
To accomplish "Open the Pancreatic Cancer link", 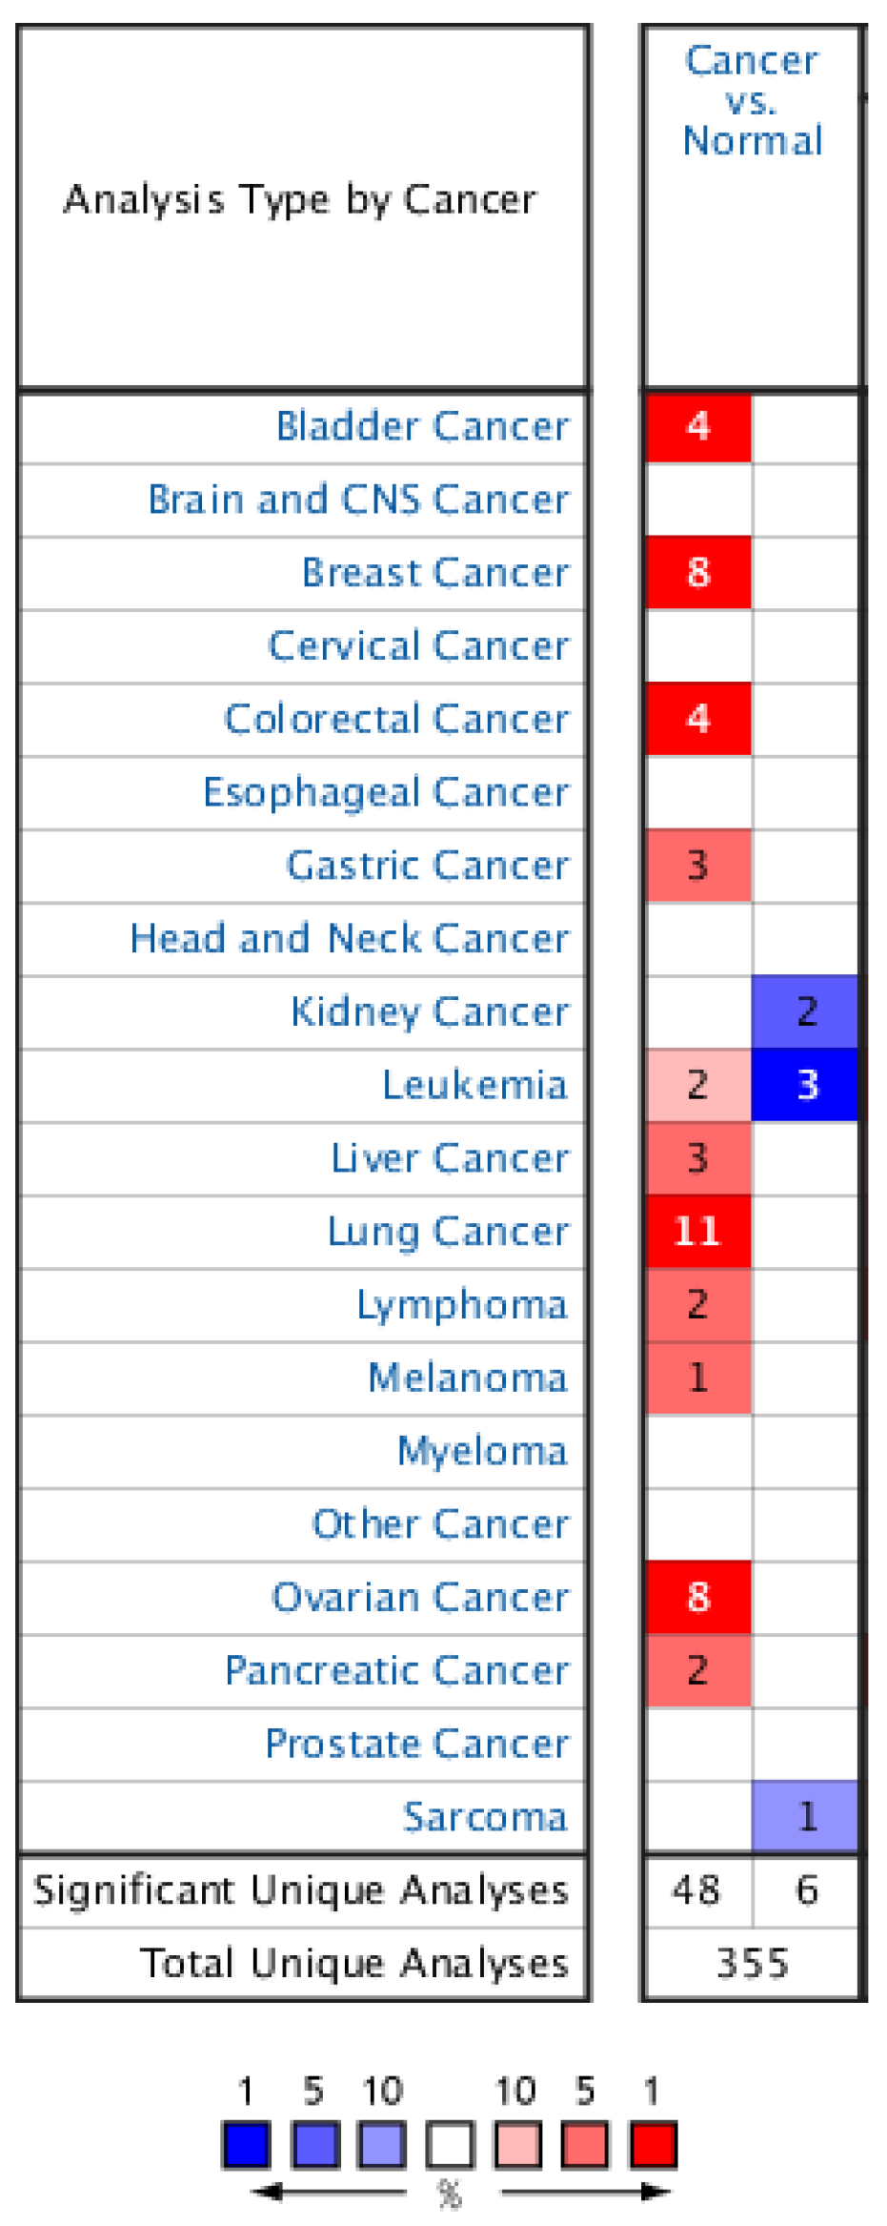I will coord(396,1671).
